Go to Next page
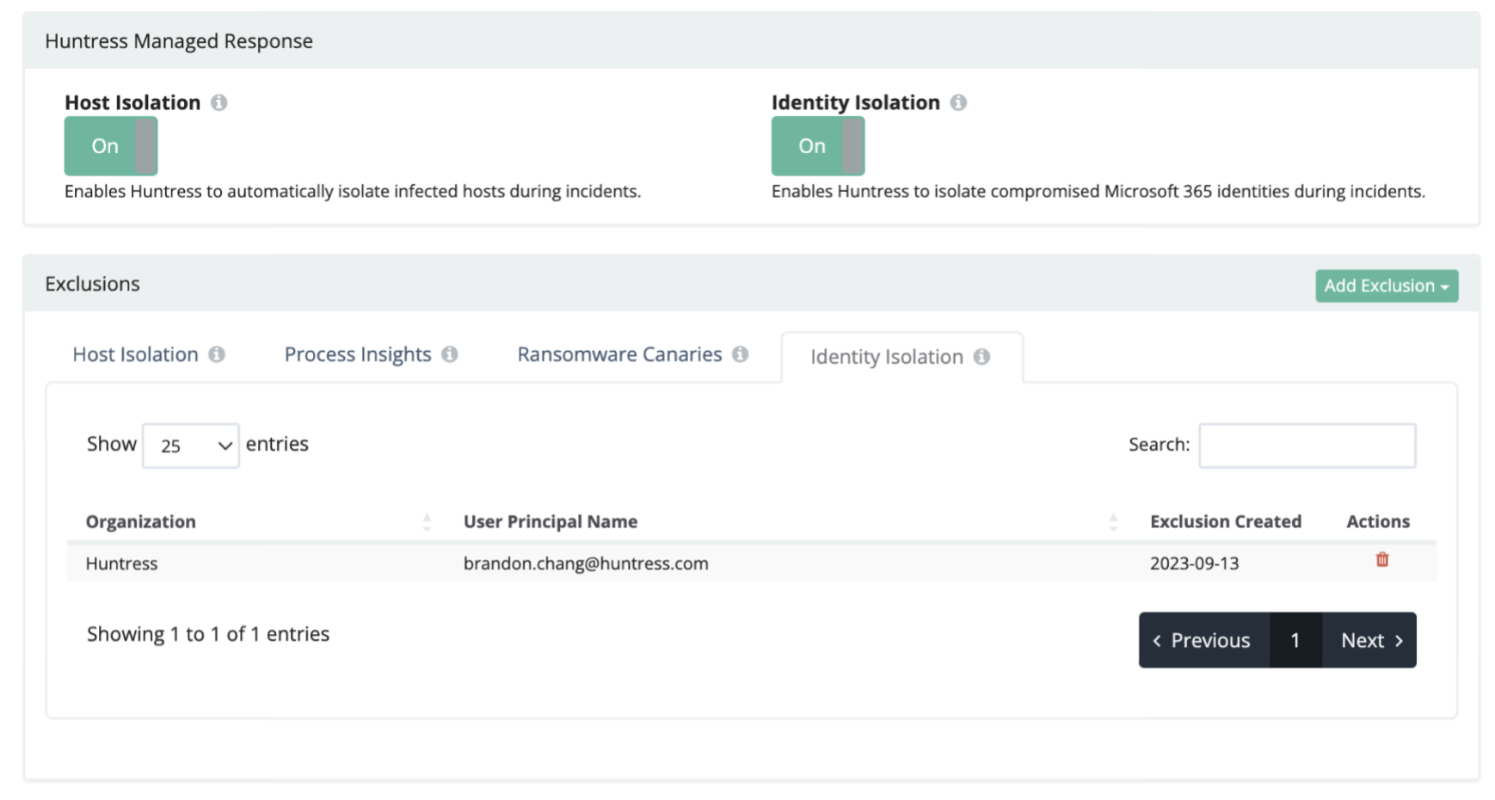1495x800 pixels. tap(1369, 640)
